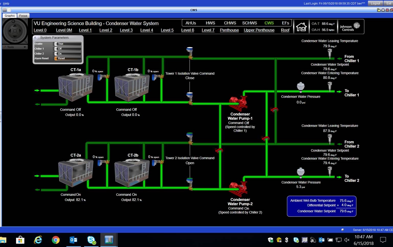
Task: Click Tower 1 upper isolation valve actuator
Action: (190, 53)
